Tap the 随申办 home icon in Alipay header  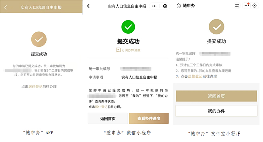click(179, 5)
